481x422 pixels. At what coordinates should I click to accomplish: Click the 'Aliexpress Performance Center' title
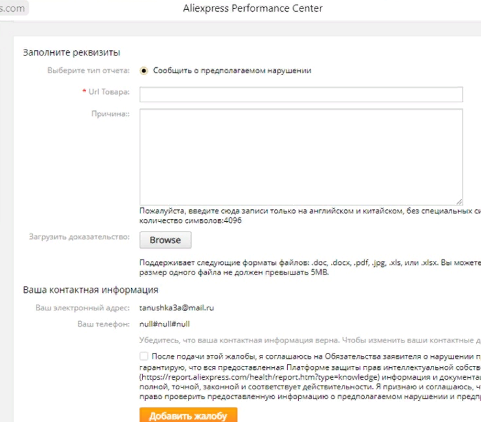[253, 8]
